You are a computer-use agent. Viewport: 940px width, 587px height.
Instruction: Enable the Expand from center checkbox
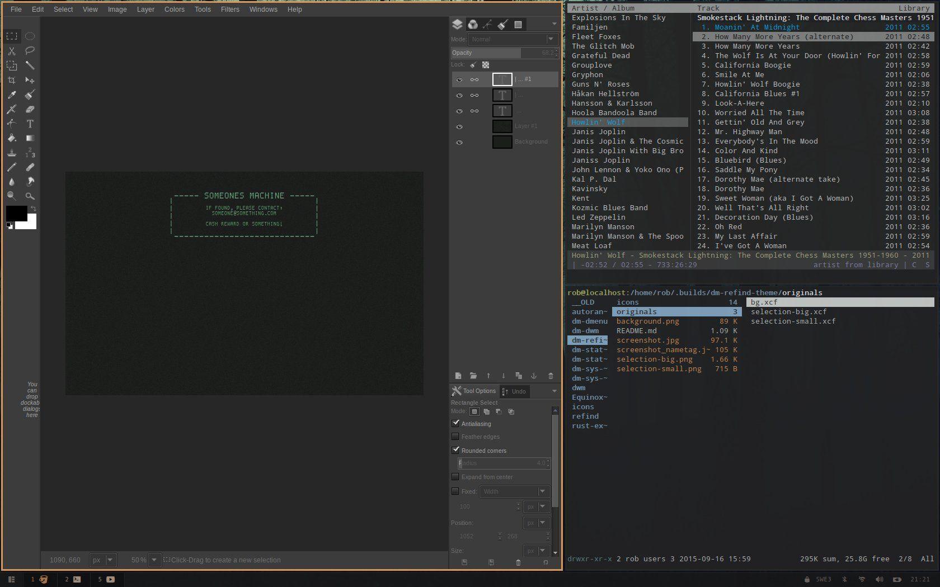(x=455, y=477)
